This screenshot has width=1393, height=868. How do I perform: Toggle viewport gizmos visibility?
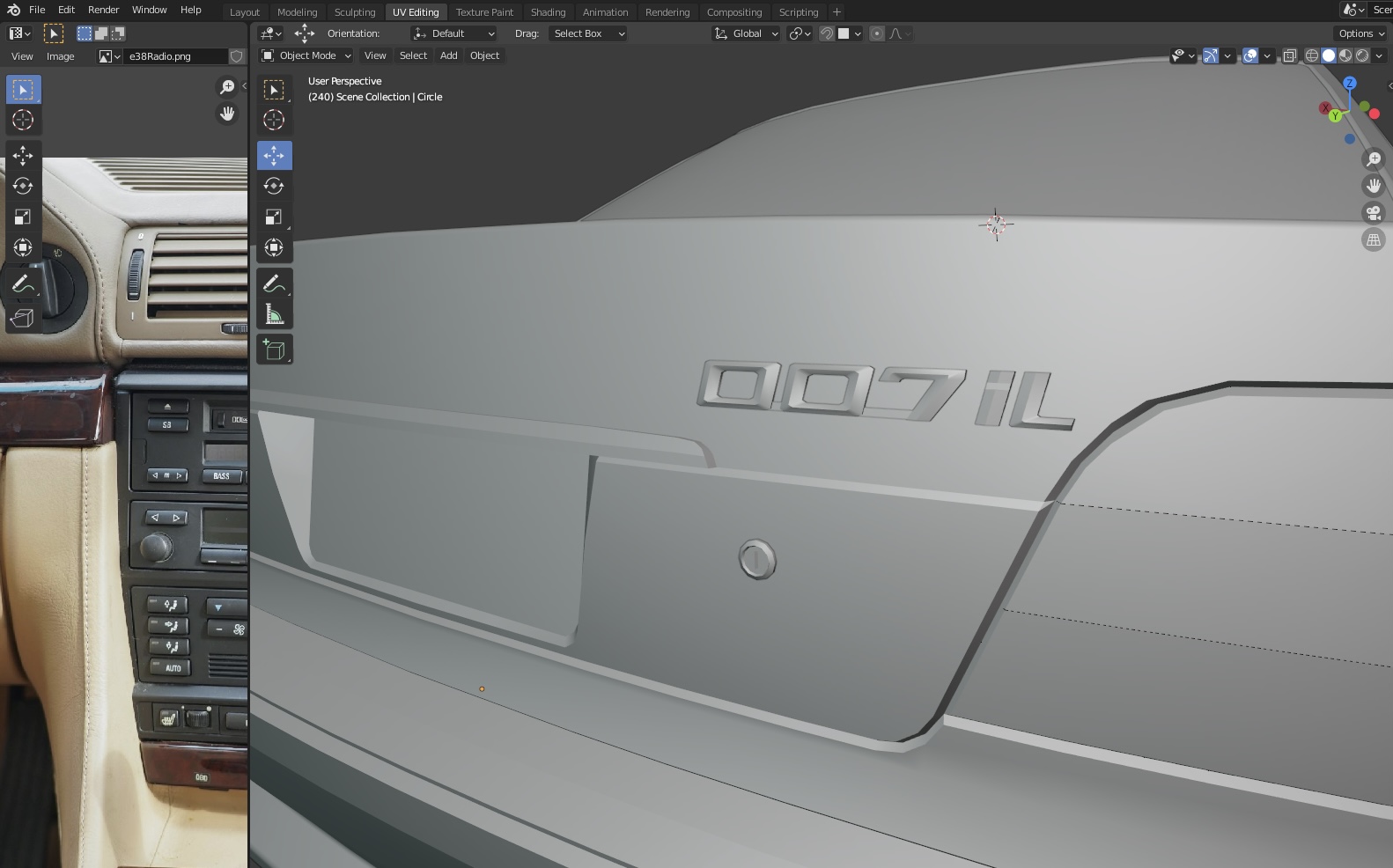[1211, 55]
